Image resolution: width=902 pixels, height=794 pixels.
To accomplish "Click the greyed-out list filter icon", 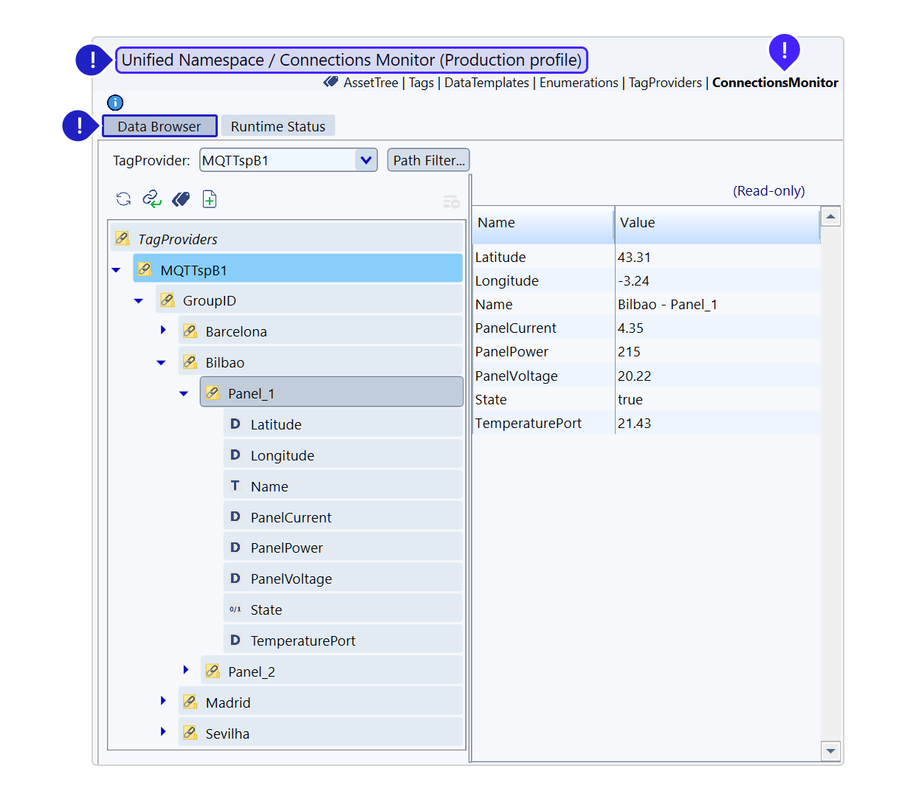I will (451, 201).
